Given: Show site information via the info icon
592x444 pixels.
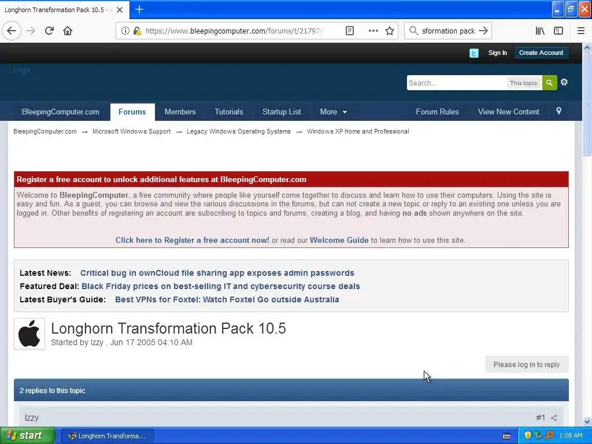Looking at the screenshot, I should (125, 31).
